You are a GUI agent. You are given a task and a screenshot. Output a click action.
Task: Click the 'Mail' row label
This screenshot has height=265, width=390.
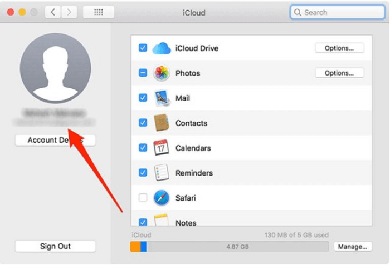(x=183, y=98)
